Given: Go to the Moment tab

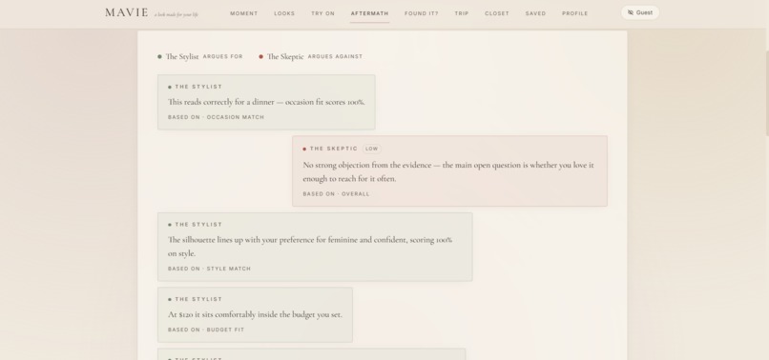Looking at the screenshot, I should click(243, 13).
